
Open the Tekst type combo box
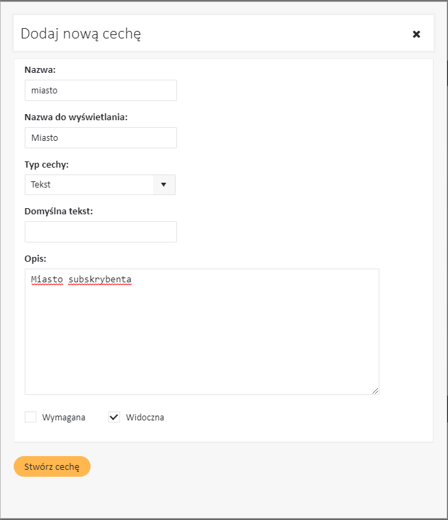coord(89,185)
